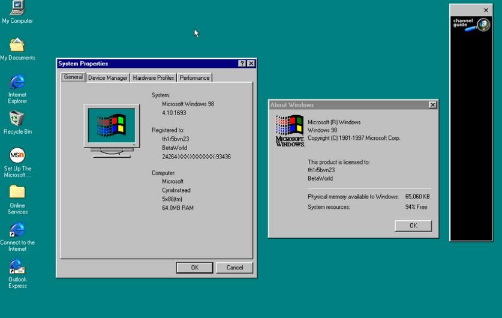Click the 'System:' label in System Properties
The image size is (502, 318).
click(161, 95)
